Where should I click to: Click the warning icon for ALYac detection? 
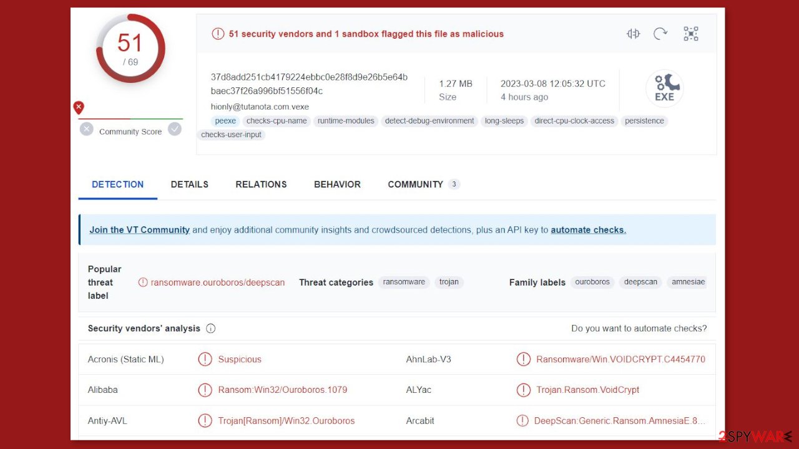click(x=523, y=390)
